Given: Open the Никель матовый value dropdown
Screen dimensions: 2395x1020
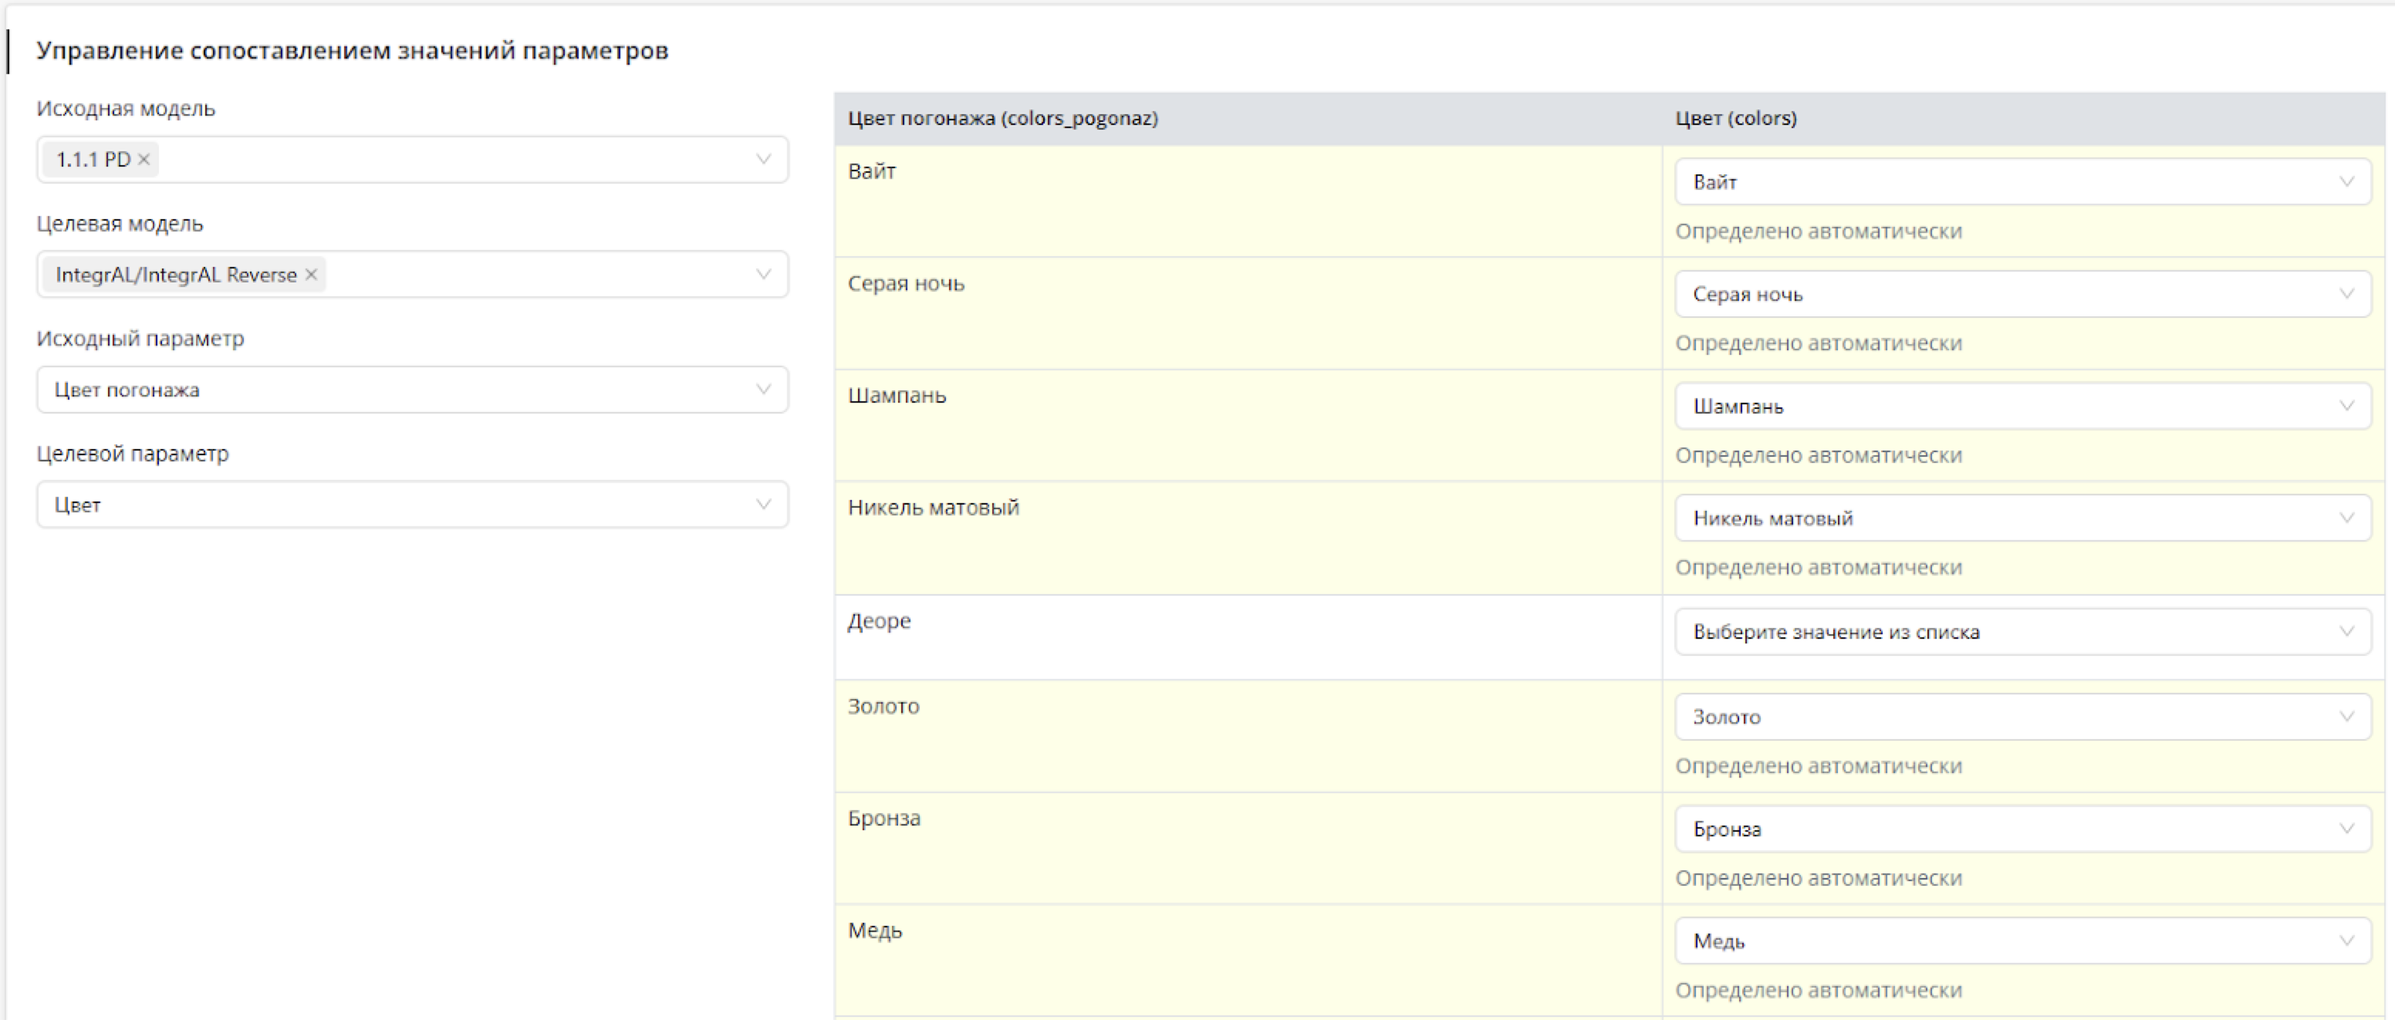Looking at the screenshot, I should point(2022,518).
